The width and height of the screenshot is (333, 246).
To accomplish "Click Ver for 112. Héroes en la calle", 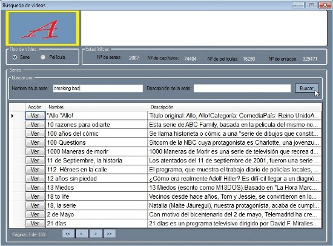I will pos(35,170).
